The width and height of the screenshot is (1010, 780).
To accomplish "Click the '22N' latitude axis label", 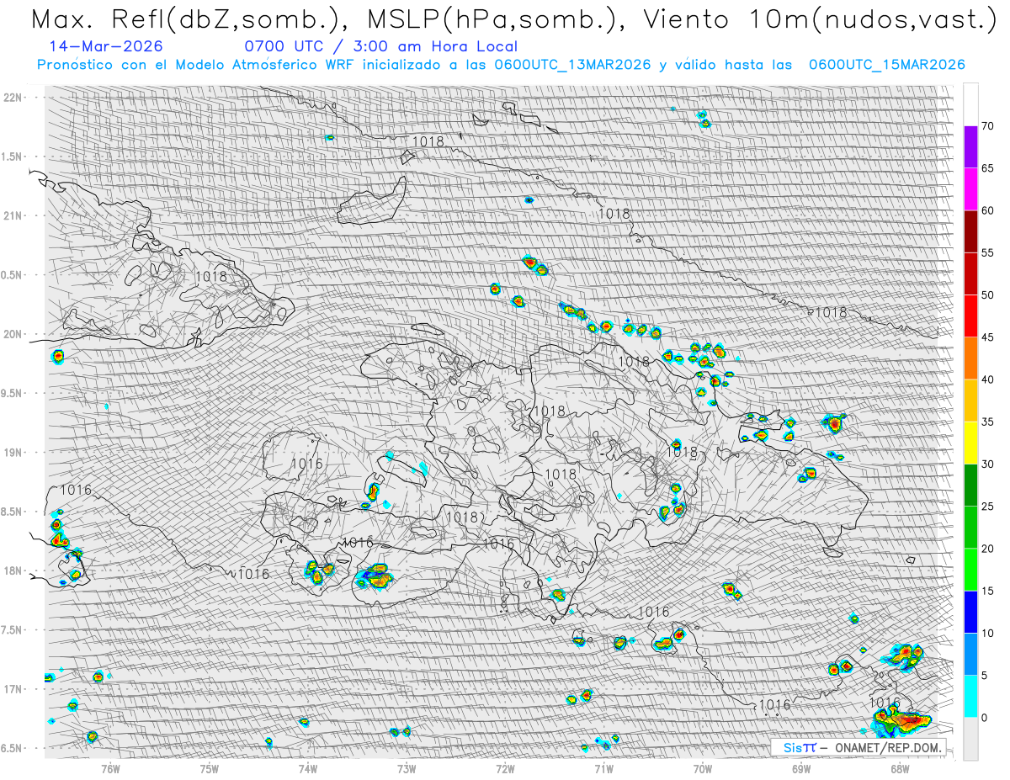I will 13,97.
